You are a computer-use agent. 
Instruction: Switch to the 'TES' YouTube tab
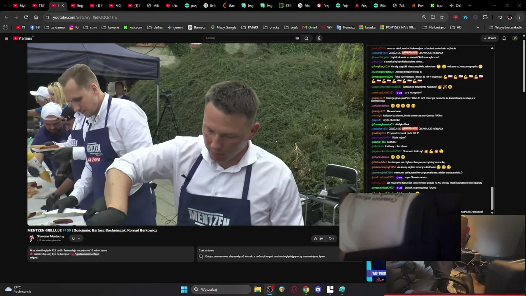(39, 6)
